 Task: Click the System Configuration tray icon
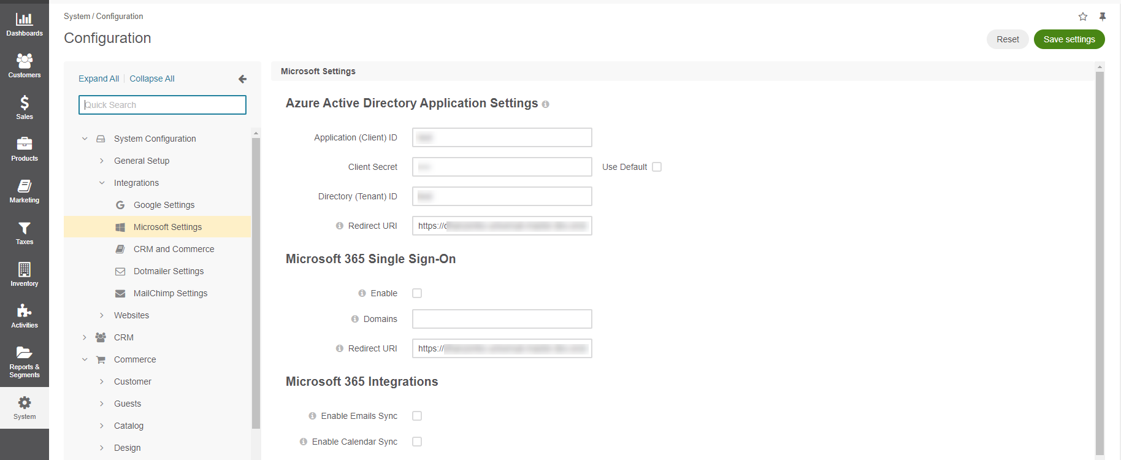click(101, 139)
